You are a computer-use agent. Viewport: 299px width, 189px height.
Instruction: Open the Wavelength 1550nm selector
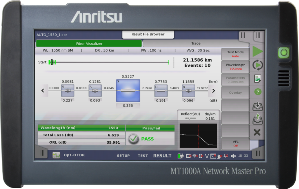point(235,66)
